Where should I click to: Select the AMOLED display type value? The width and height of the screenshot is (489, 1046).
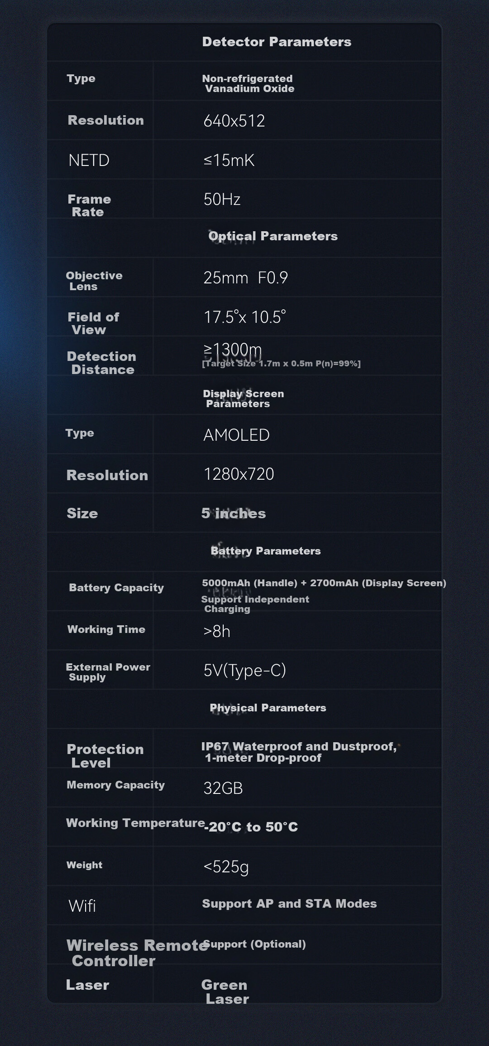tap(236, 435)
